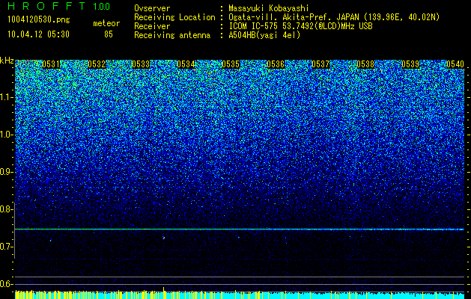Select the 1.0 frequency axis label
The image size is (471, 299).
coord(6,135)
